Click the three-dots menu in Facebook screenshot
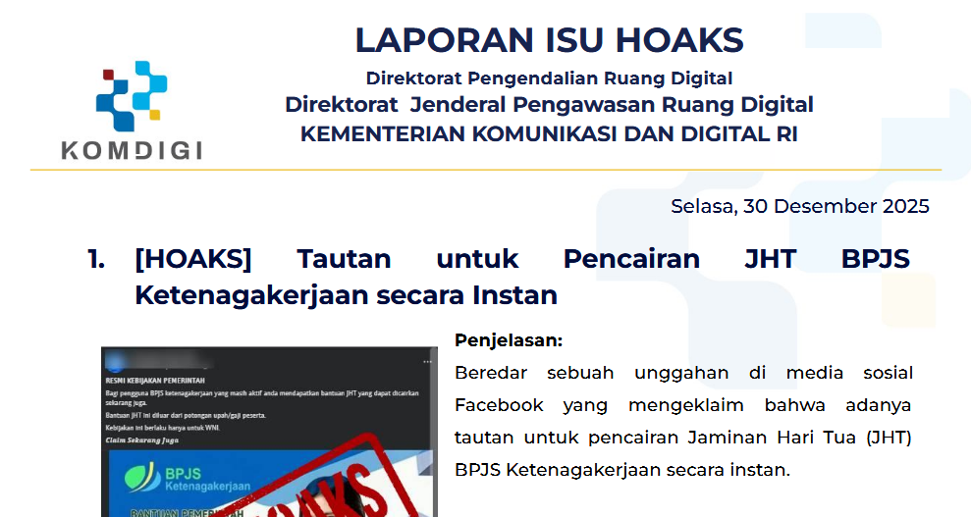This screenshot has width=971, height=517. [x=427, y=361]
